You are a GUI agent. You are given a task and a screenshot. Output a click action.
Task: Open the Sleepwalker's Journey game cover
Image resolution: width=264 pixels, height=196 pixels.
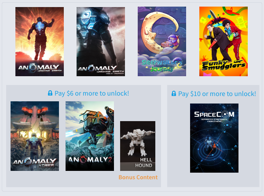[x=162, y=41]
